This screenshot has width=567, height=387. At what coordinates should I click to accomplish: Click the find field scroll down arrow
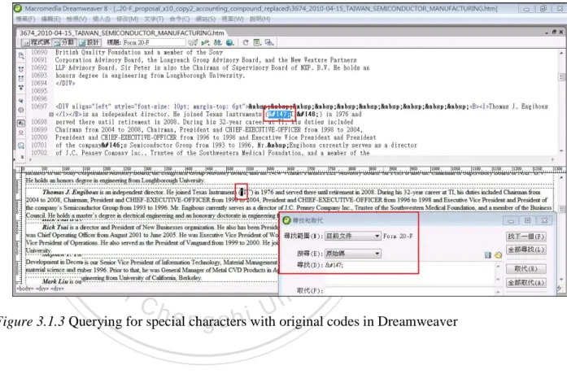[x=499, y=280]
